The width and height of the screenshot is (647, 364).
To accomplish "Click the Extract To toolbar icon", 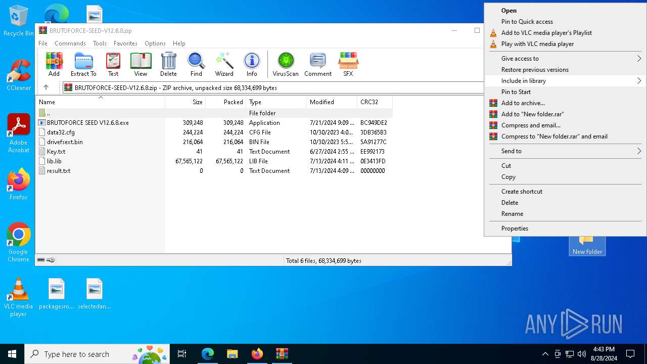I will pos(83,64).
